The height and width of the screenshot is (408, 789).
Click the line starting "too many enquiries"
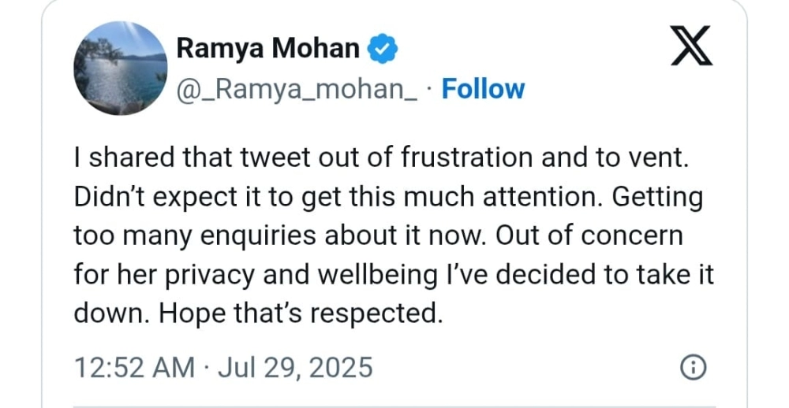[x=377, y=235]
